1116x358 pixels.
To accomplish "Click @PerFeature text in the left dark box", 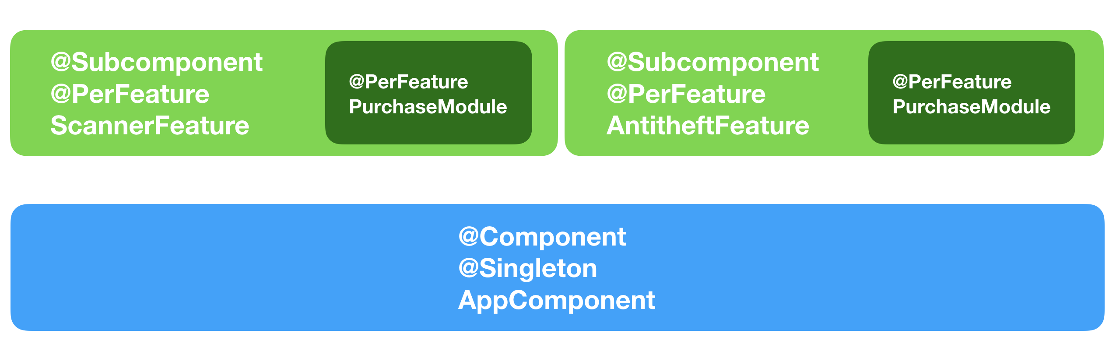I will pos(408,82).
